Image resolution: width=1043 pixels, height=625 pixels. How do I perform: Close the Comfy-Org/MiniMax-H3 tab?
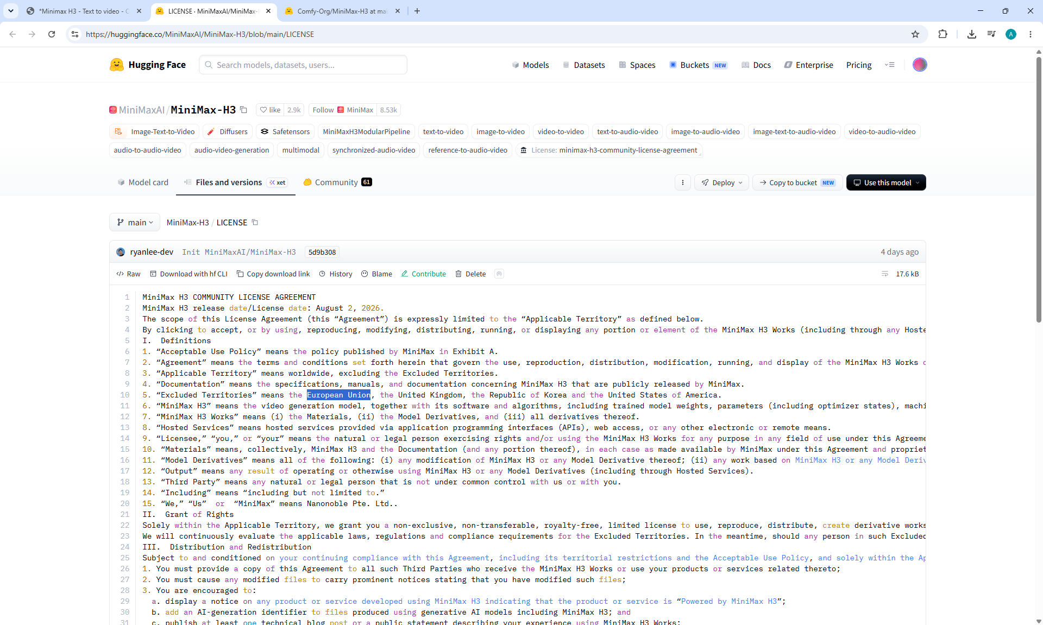pos(398,11)
